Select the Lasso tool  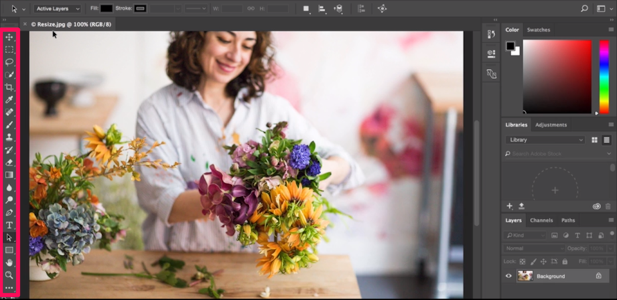tap(9, 62)
